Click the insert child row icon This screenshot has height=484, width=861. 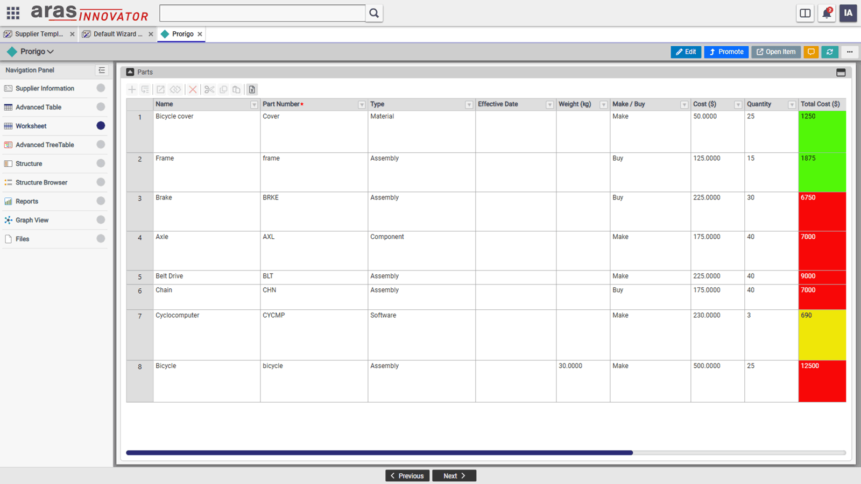coord(145,89)
